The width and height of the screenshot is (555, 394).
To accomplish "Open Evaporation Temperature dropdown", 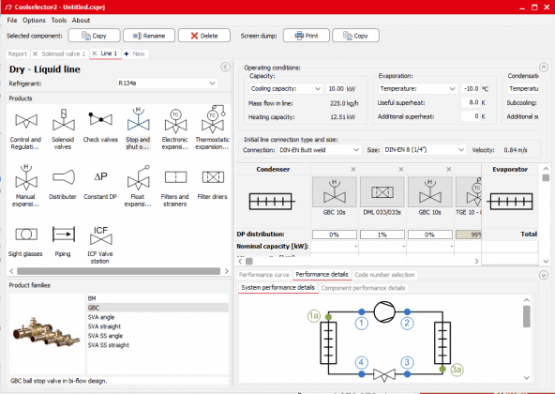I will pyautogui.click(x=417, y=88).
